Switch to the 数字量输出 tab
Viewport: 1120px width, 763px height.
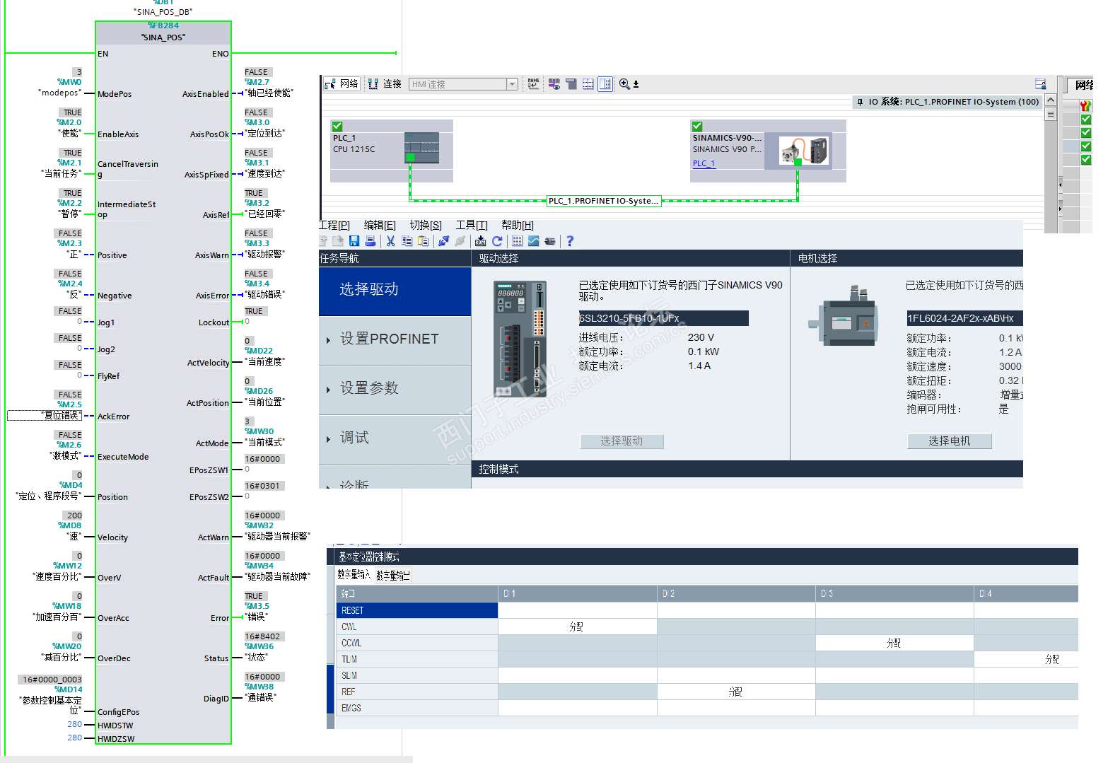(x=392, y=575)
